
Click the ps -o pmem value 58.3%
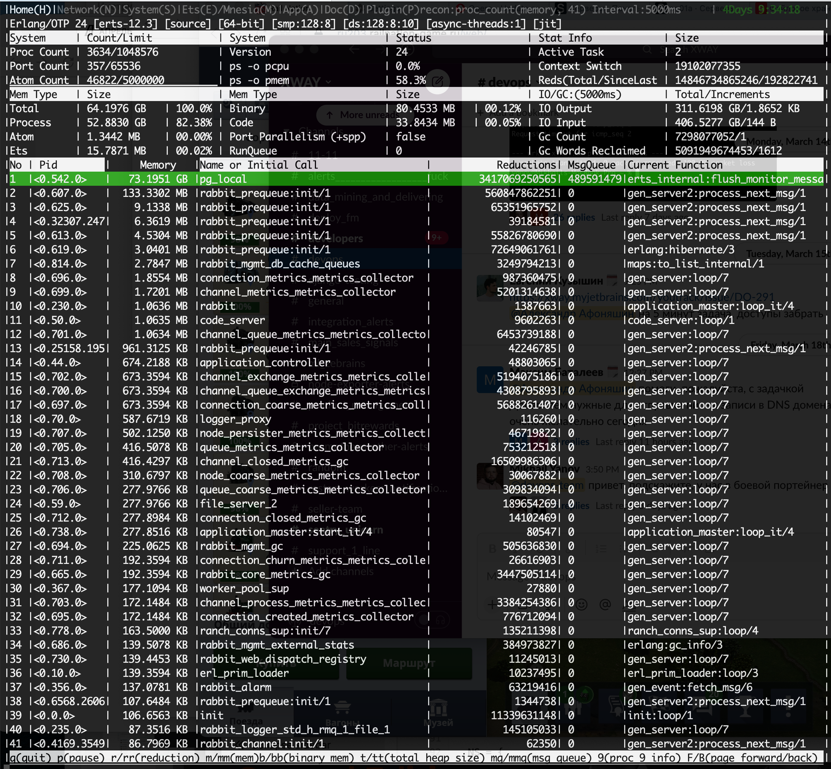pos(411,80)
